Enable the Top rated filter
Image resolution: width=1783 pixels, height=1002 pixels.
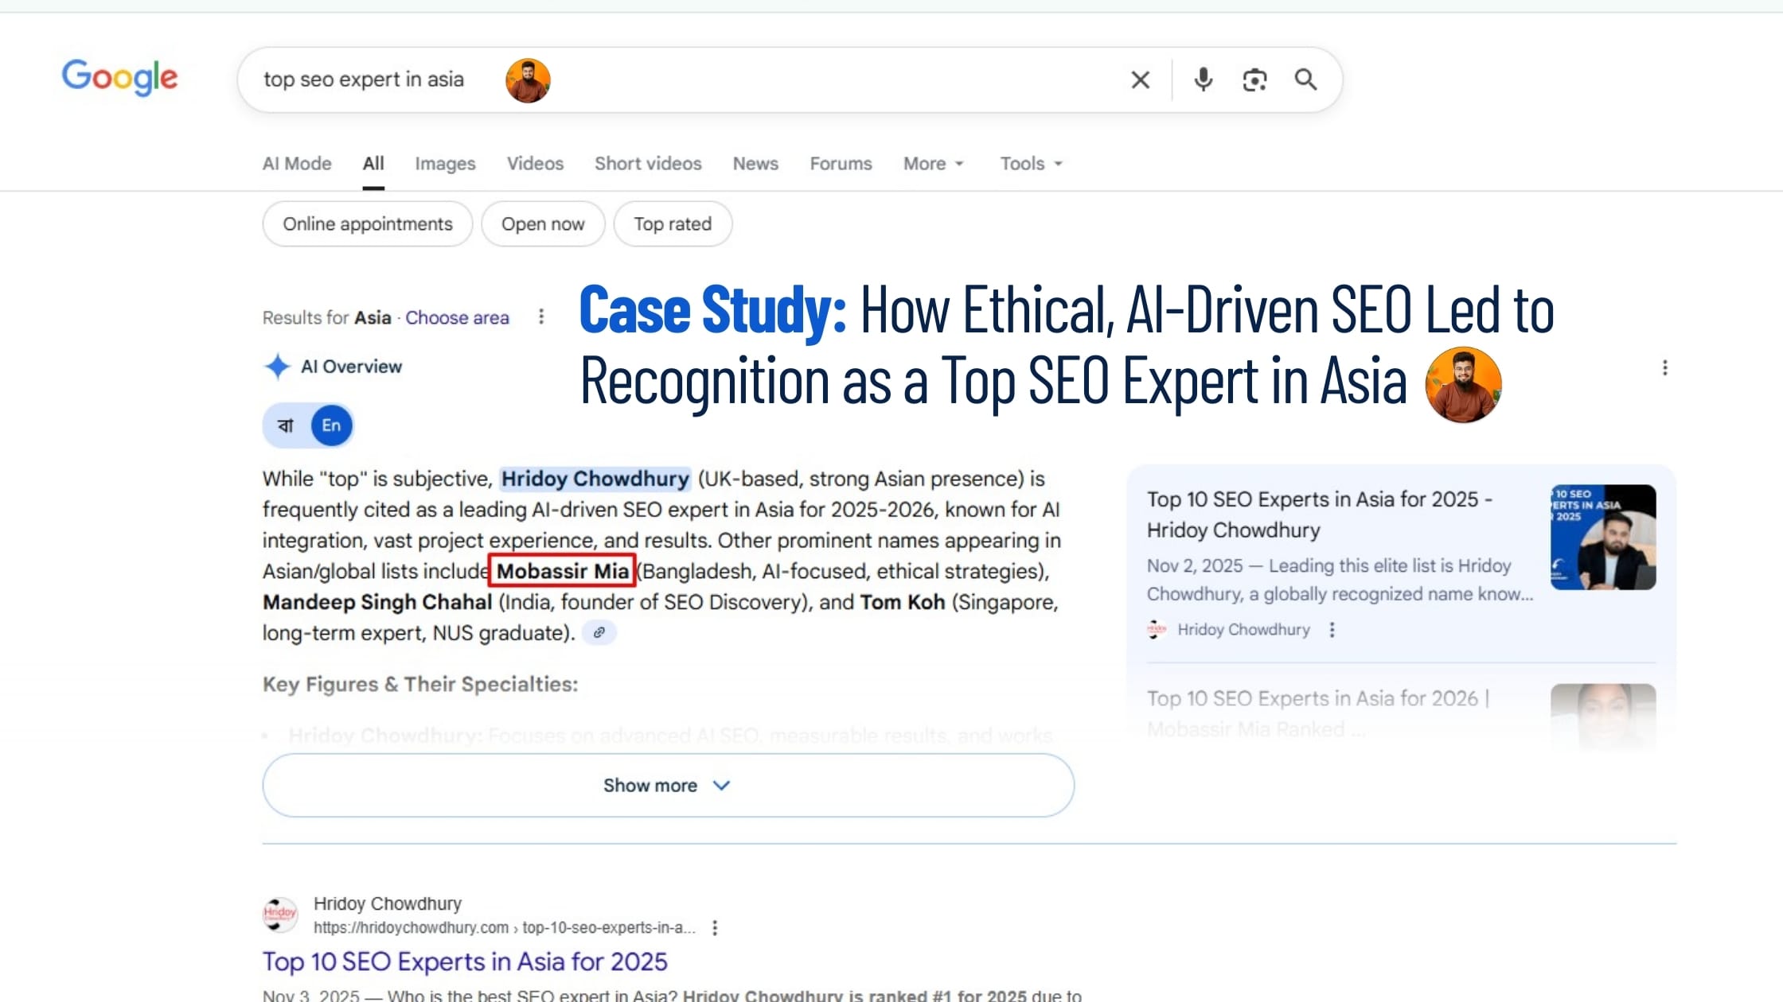coord(672,223)
